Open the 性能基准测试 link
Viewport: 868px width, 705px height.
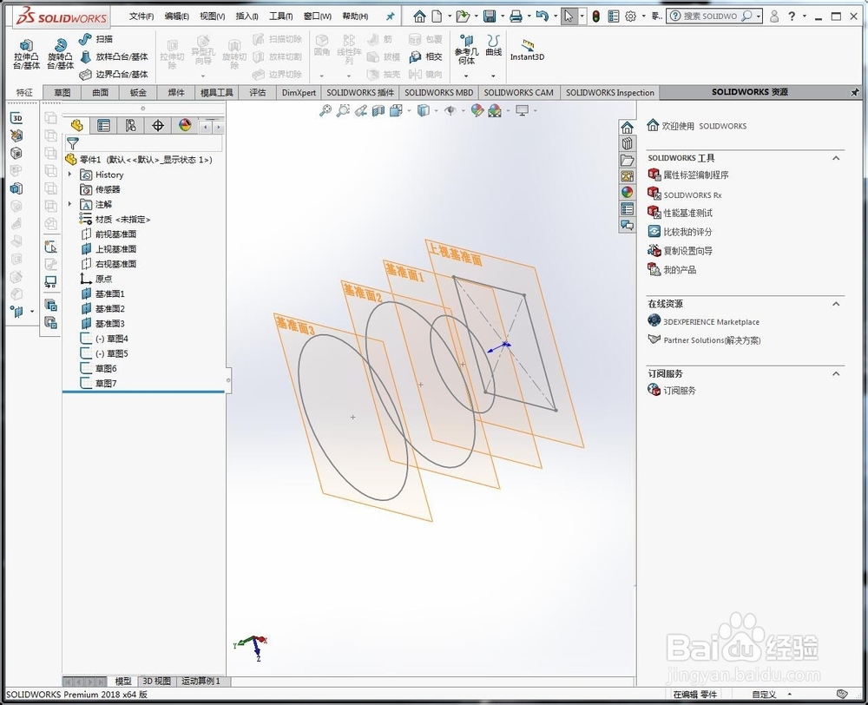688,213
